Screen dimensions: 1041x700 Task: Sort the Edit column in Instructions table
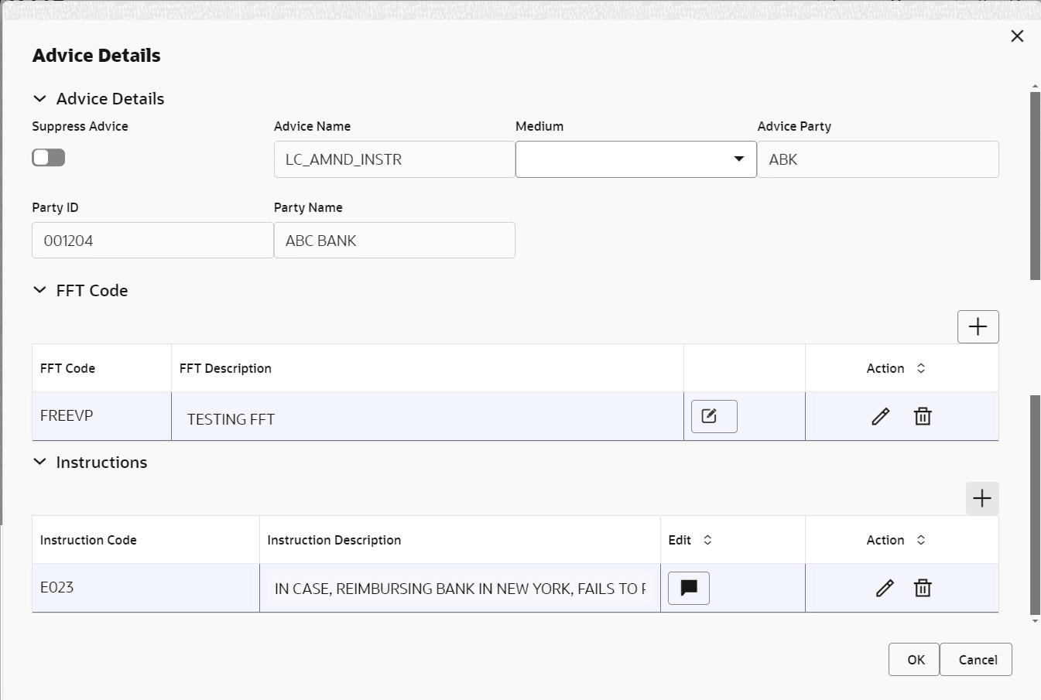click(706, 540)
